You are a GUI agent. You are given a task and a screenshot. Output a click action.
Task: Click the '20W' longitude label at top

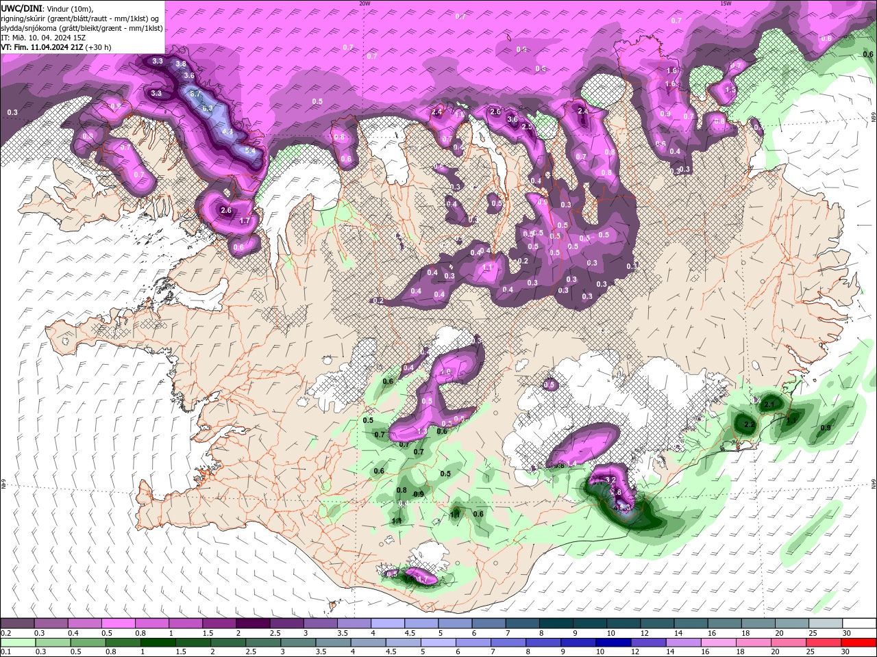(x=365, y=3)
